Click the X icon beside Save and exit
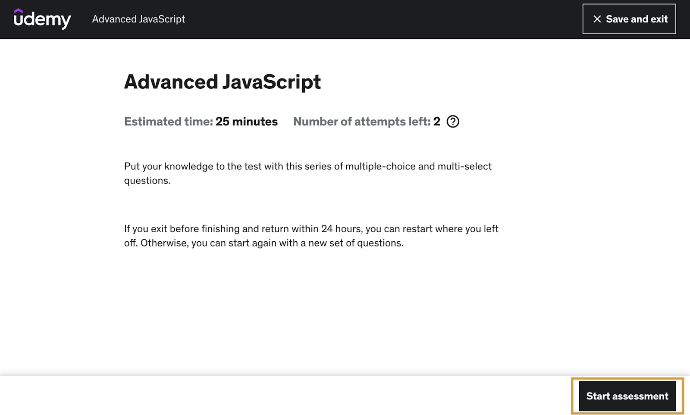 point(597,19)
